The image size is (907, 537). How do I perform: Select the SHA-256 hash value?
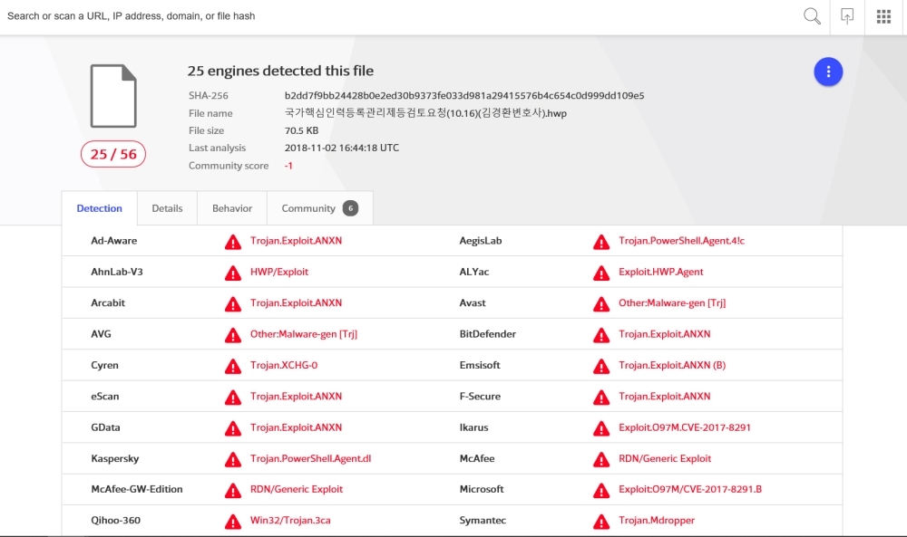(x=464, y=96)
